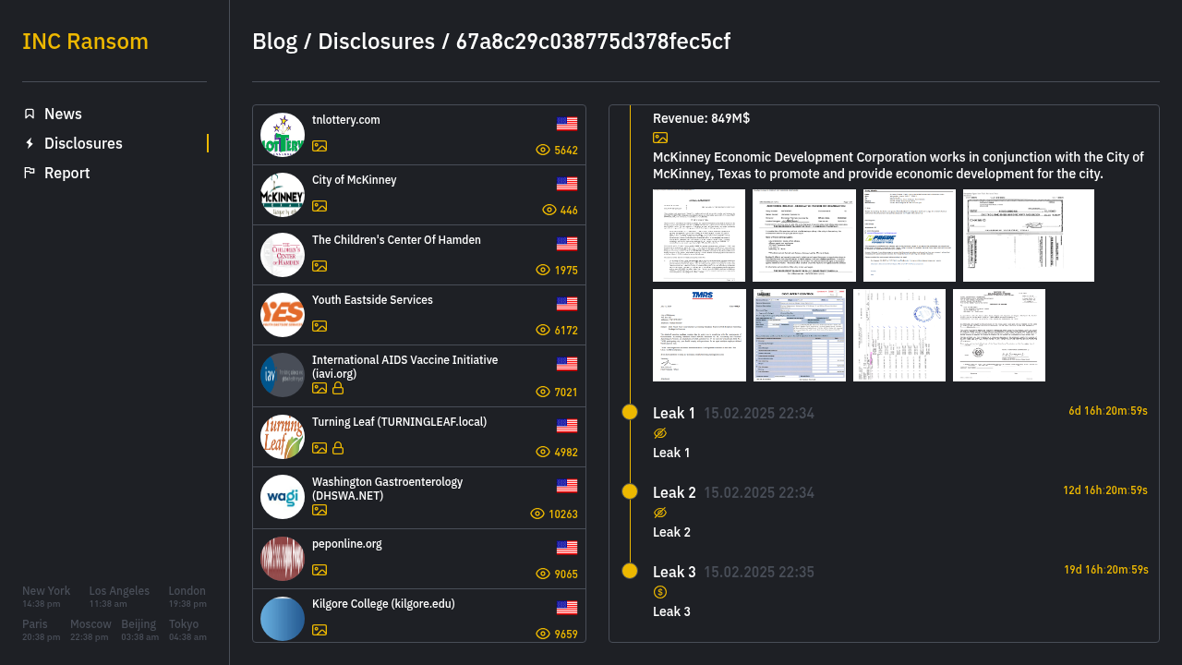
Task: Open the Disclosures menu item
Action: click(115, 143)
